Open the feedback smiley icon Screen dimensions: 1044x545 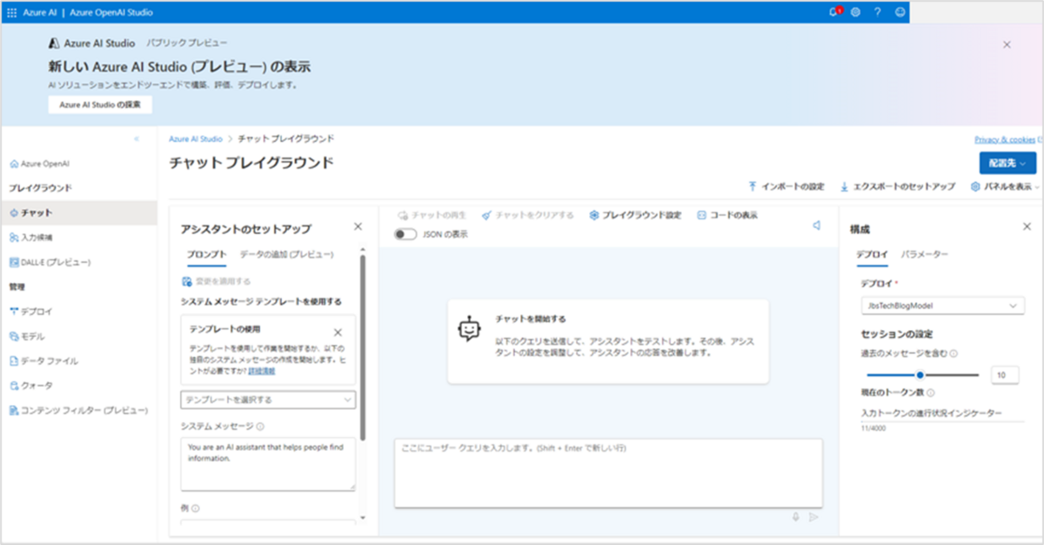click(x=900, y=12)
